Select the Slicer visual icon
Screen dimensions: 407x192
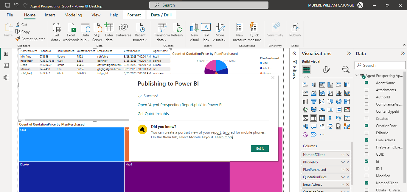305,118
